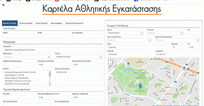Click the ΑΤΑΚ input field
Viewport: 204px width, 106px height.
tap(53, 36)
